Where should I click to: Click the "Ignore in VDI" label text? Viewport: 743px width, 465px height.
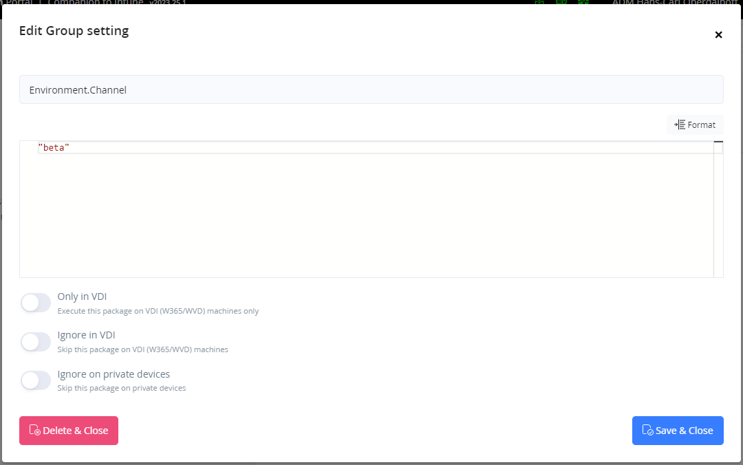(x=86, y=335)
